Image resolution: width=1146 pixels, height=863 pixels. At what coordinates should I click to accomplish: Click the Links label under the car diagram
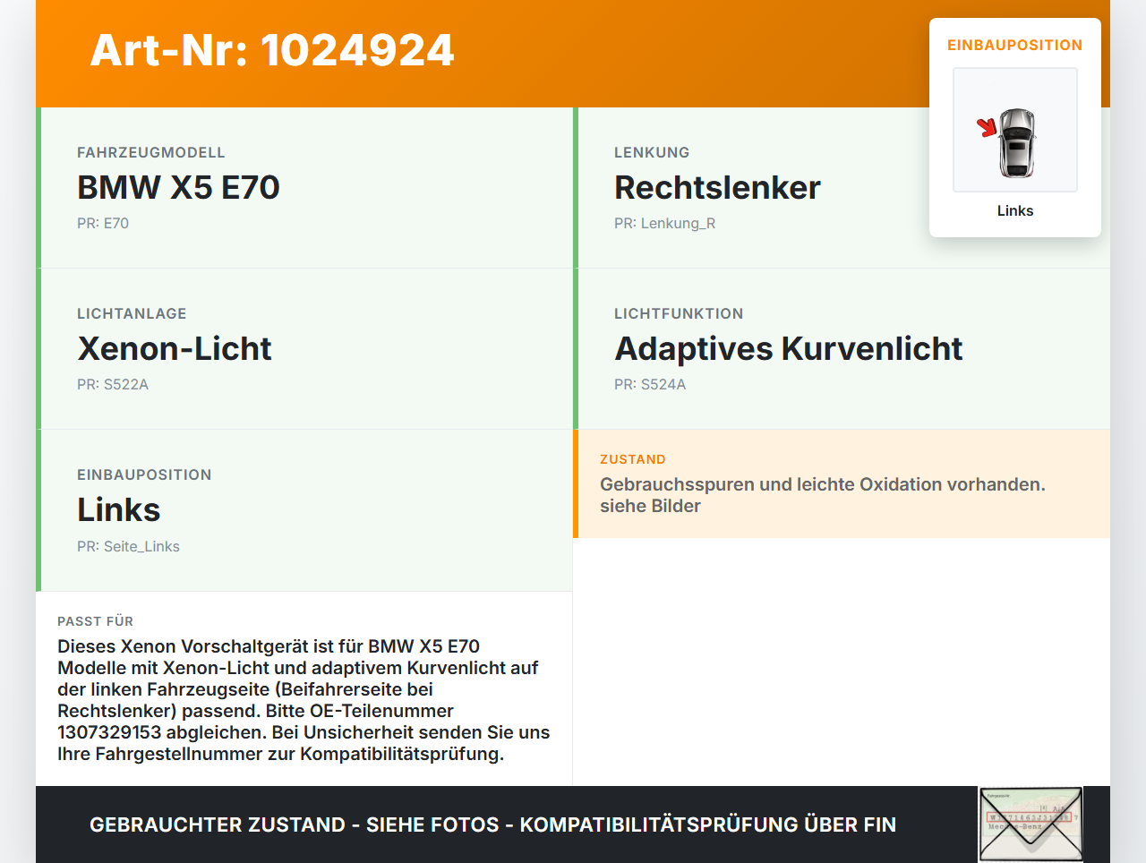pos(1014,210)
